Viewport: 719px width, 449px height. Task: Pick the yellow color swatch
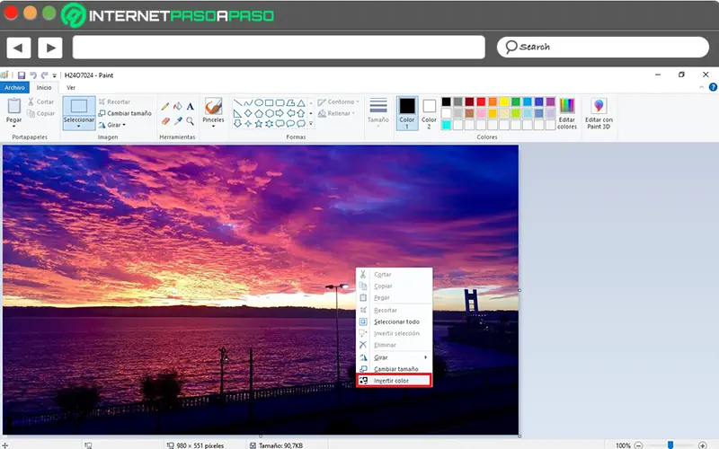504,101
